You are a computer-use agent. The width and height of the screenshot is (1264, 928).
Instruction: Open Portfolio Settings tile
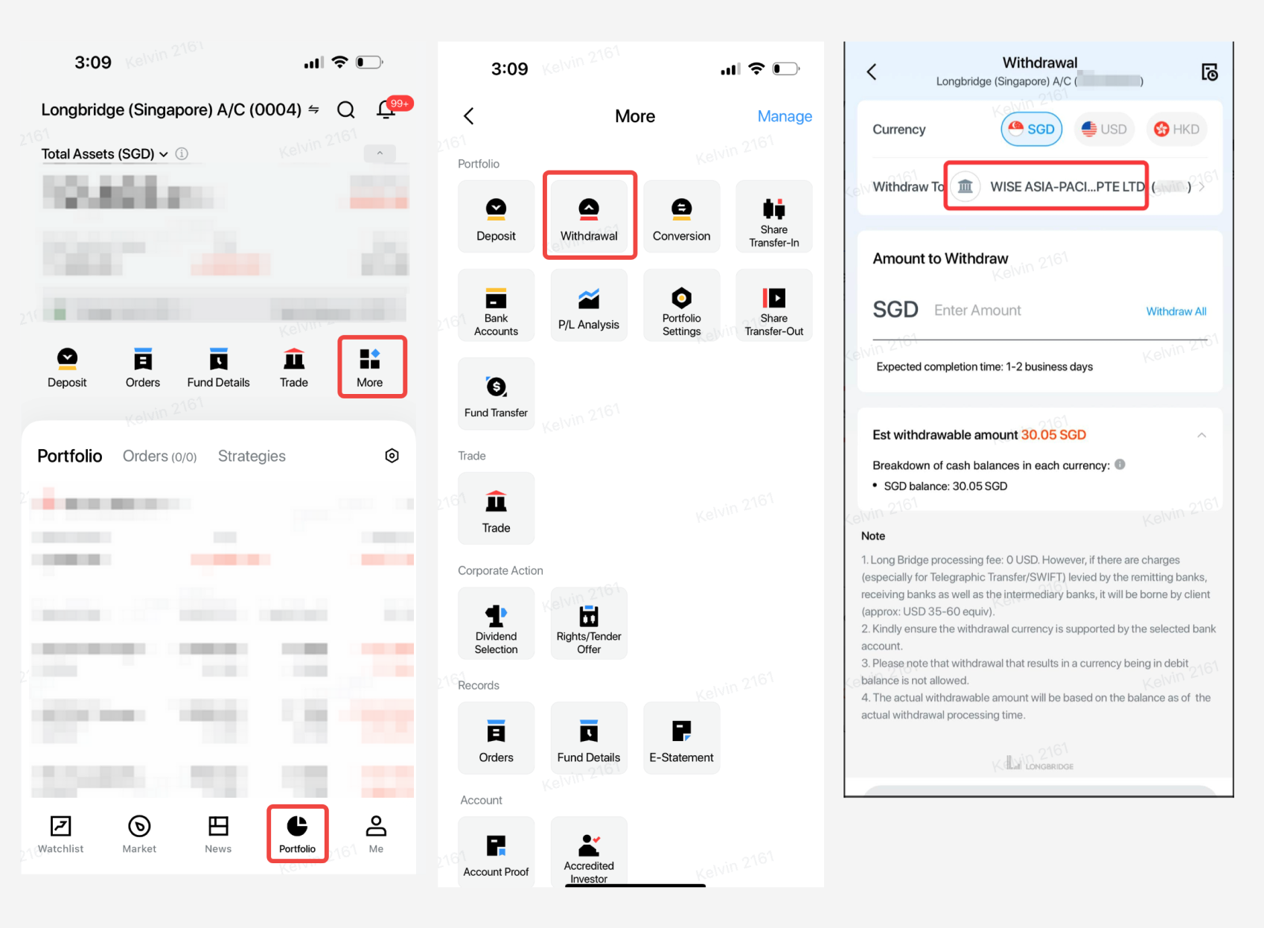point(681,305)
